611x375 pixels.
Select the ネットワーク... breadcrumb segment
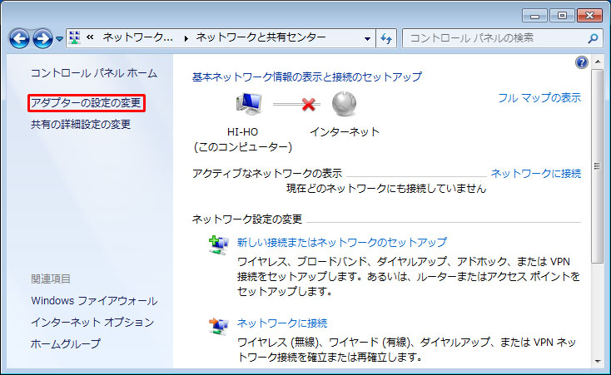[x=137, y=37]
